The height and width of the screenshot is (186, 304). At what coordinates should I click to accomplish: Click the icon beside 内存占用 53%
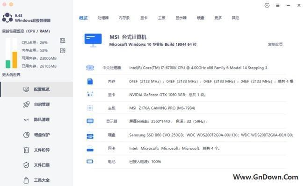[x=63, y=51]
